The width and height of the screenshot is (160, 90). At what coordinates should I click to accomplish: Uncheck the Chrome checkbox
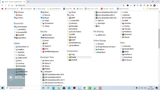[x=15, y=12]
